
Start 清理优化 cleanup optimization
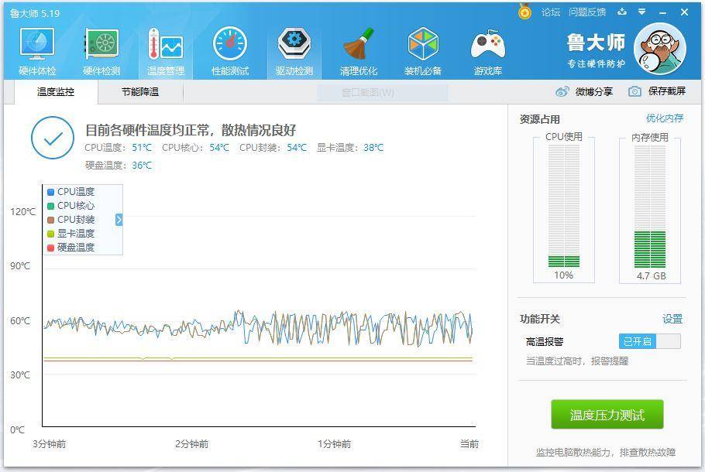(358, 48)
